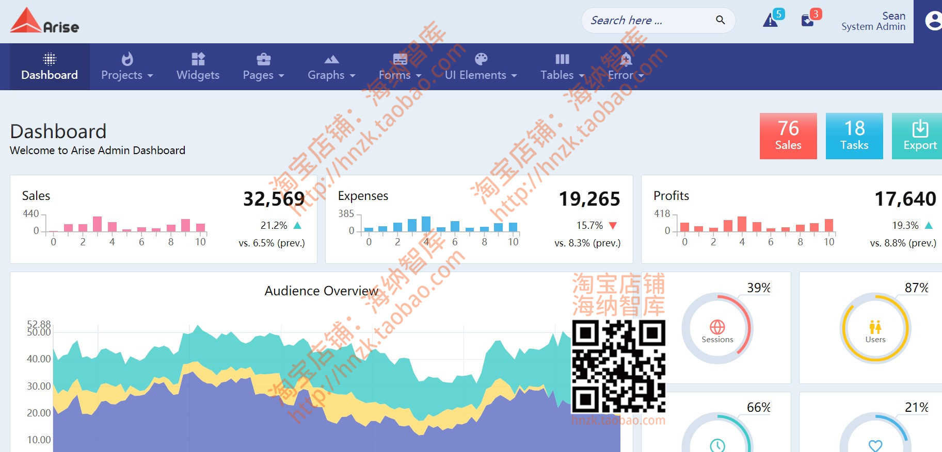Click the Dashboard grid icon
The image size is (942, 452).
point(50,59)
